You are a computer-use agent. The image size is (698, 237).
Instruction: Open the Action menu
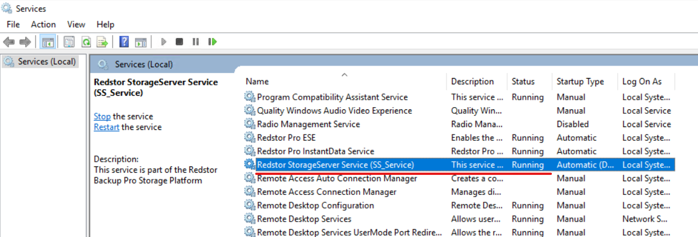tap(43, 24)
